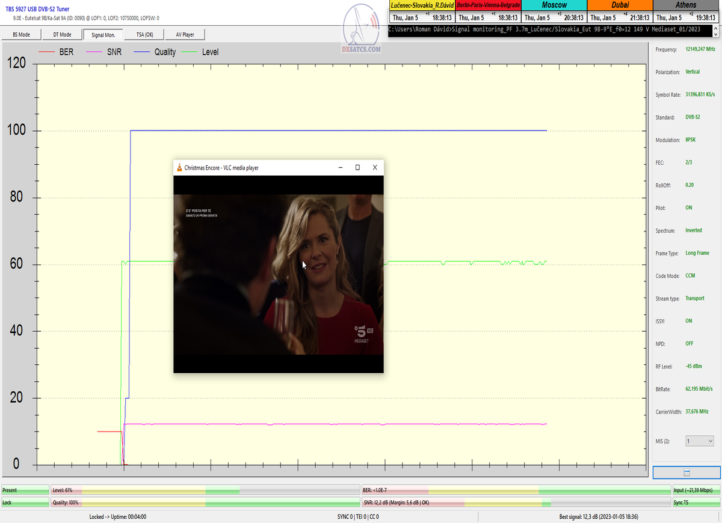The image size is (722, 523).
Task: Click the SNR 12,2 dB margin bar
Action: point(516,503)
